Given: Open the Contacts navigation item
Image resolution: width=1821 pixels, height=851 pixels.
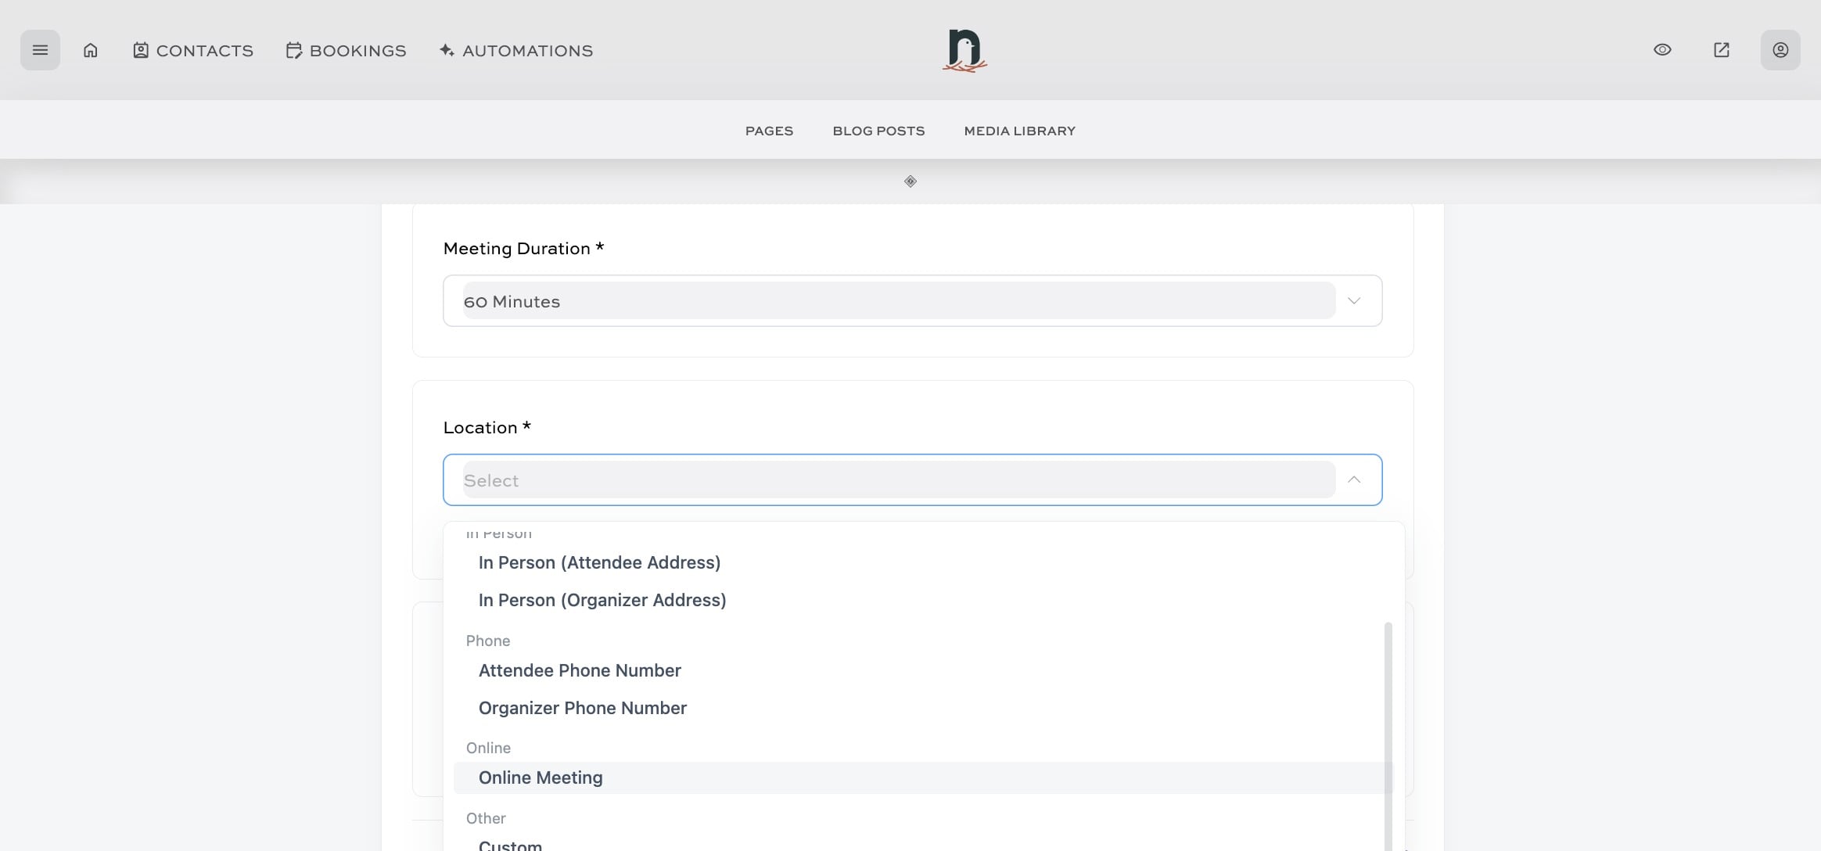Looking at the screenshot, I should point(192,51).
